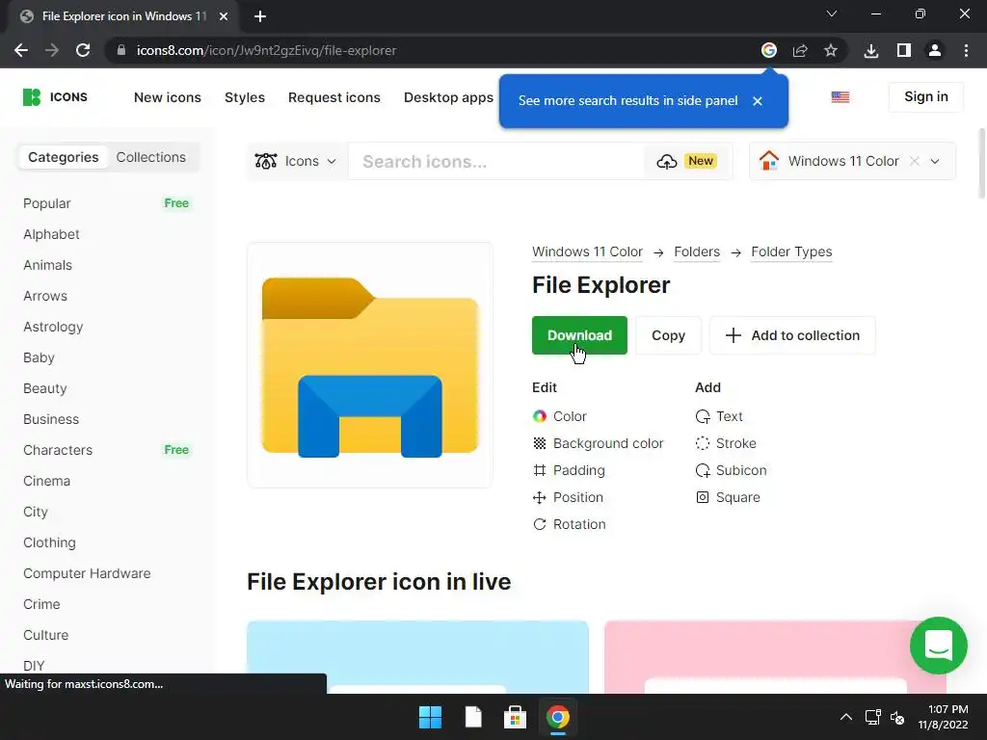Add Text to the icon
Screen dimensions: 987x740
719,416
